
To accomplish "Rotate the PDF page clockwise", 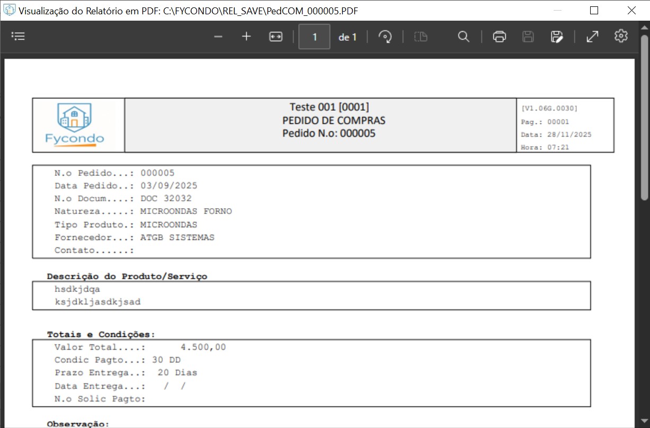I will pyautogui.click(x=385, y=37).
